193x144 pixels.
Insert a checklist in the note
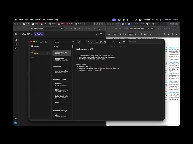[x=92, y=42]
